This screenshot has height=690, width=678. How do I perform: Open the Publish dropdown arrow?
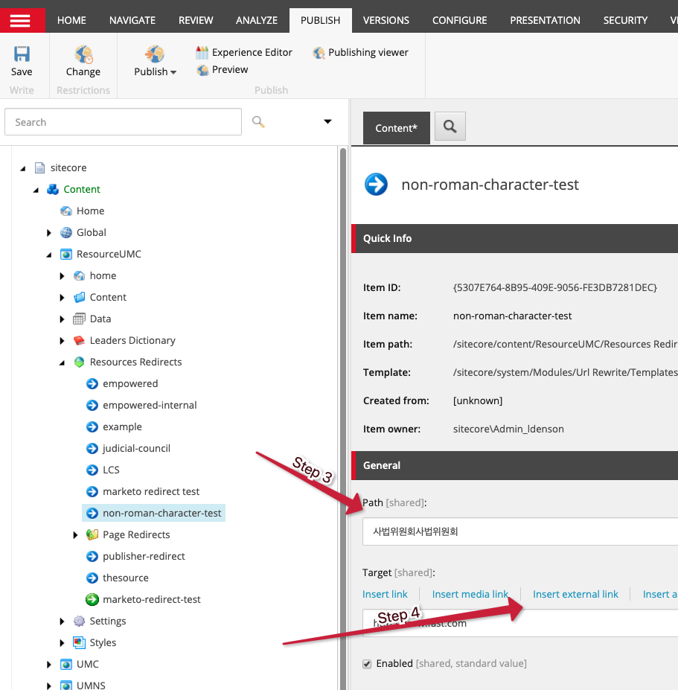pyautogui.click(x=173, y=72)
